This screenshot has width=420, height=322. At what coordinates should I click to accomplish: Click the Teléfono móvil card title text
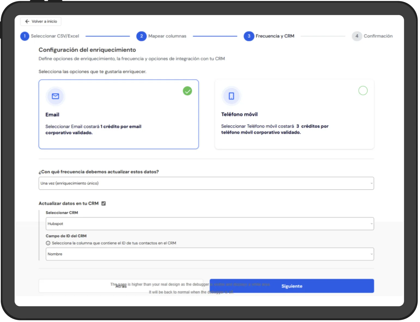(239, 114)
